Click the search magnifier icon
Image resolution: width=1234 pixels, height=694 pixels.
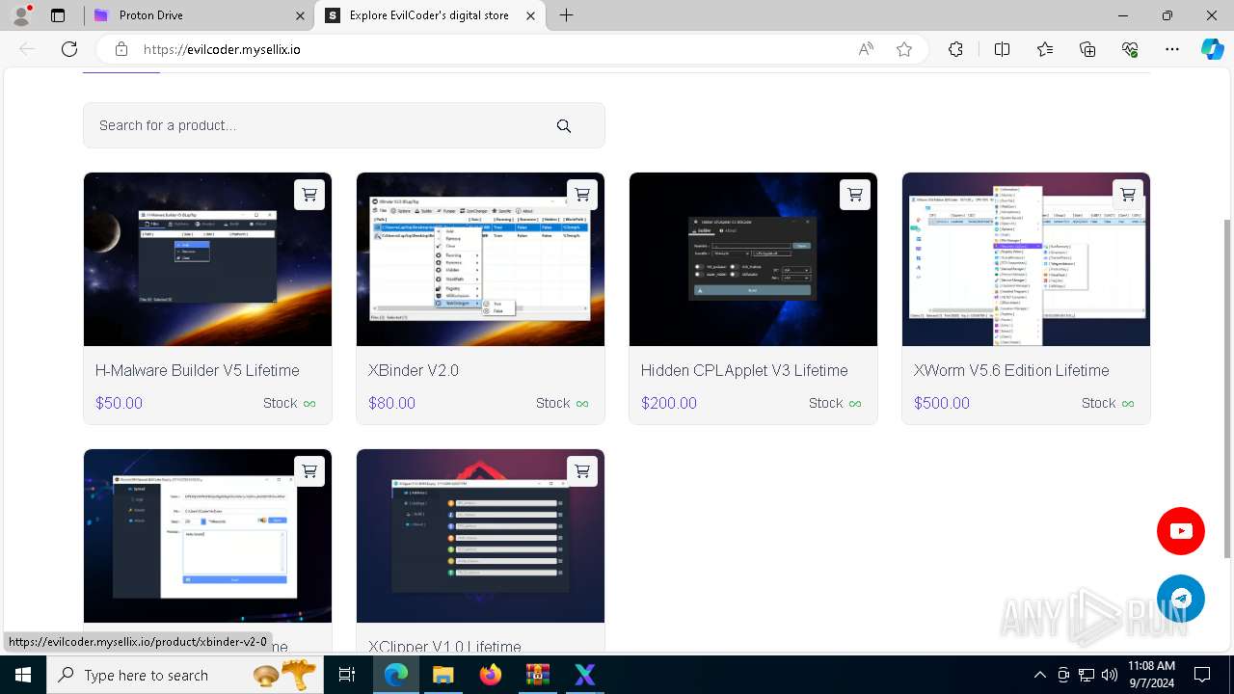564,125
